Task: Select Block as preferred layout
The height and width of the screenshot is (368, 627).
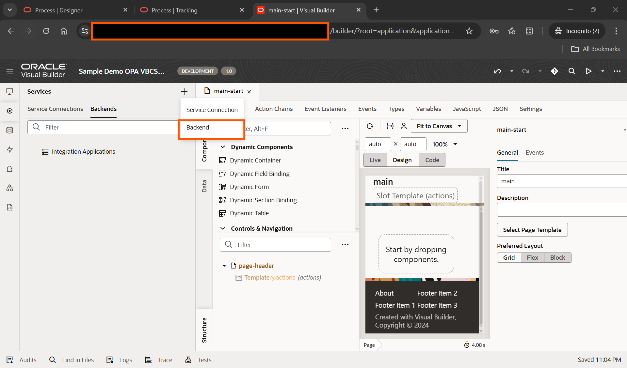Action: [557, 257]
